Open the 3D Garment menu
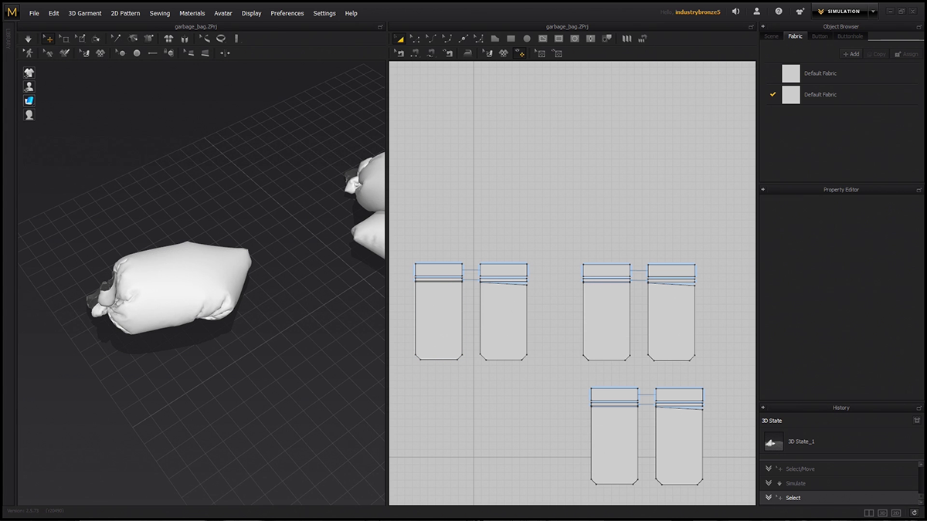The image size is (927, 521). [85, 13]
